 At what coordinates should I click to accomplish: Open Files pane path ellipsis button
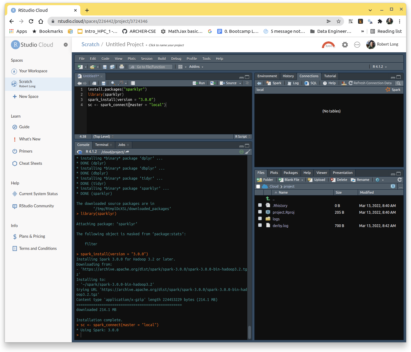pos(401,187)
